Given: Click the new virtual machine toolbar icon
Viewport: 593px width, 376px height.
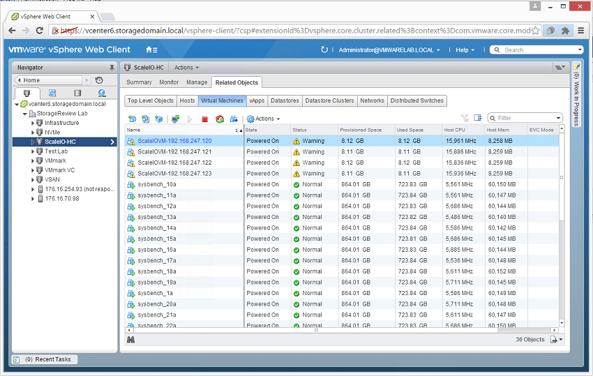Looking at the screenshot, I should pyautogui.click(x=132, y=119).
